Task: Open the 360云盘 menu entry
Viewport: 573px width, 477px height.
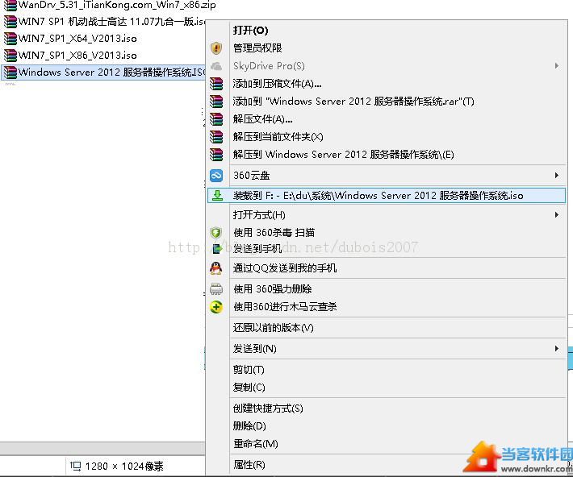Action: pos(387,176)
